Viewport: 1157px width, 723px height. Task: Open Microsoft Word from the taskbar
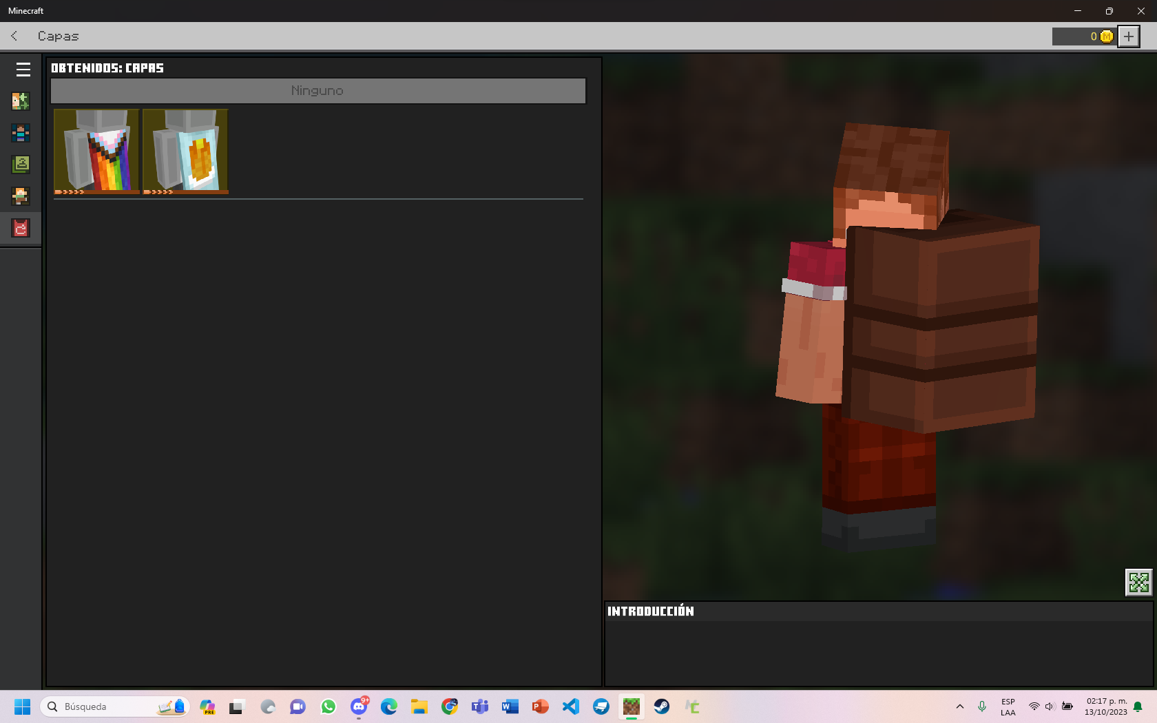510,706
